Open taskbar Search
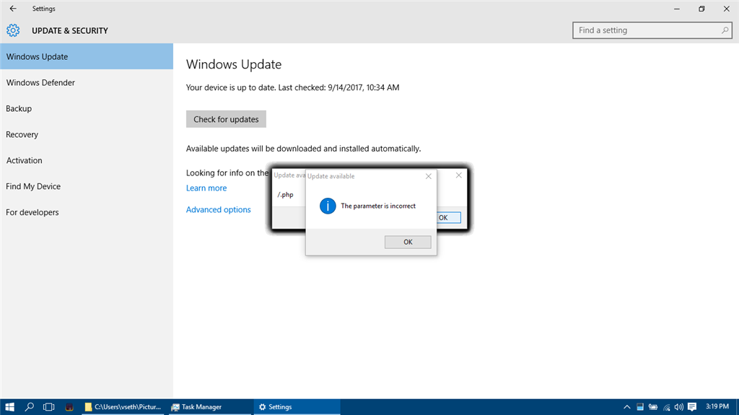This screenshot has height=415, width=739. (x=29, y=407)
